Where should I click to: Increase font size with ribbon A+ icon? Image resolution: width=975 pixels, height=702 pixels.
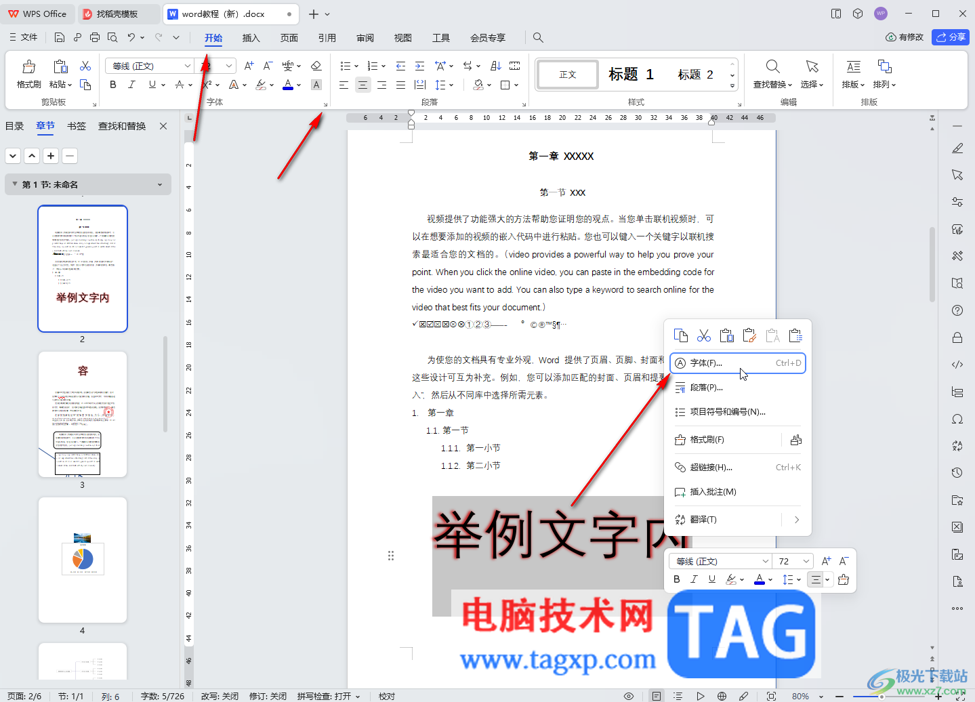click(249, 66)
